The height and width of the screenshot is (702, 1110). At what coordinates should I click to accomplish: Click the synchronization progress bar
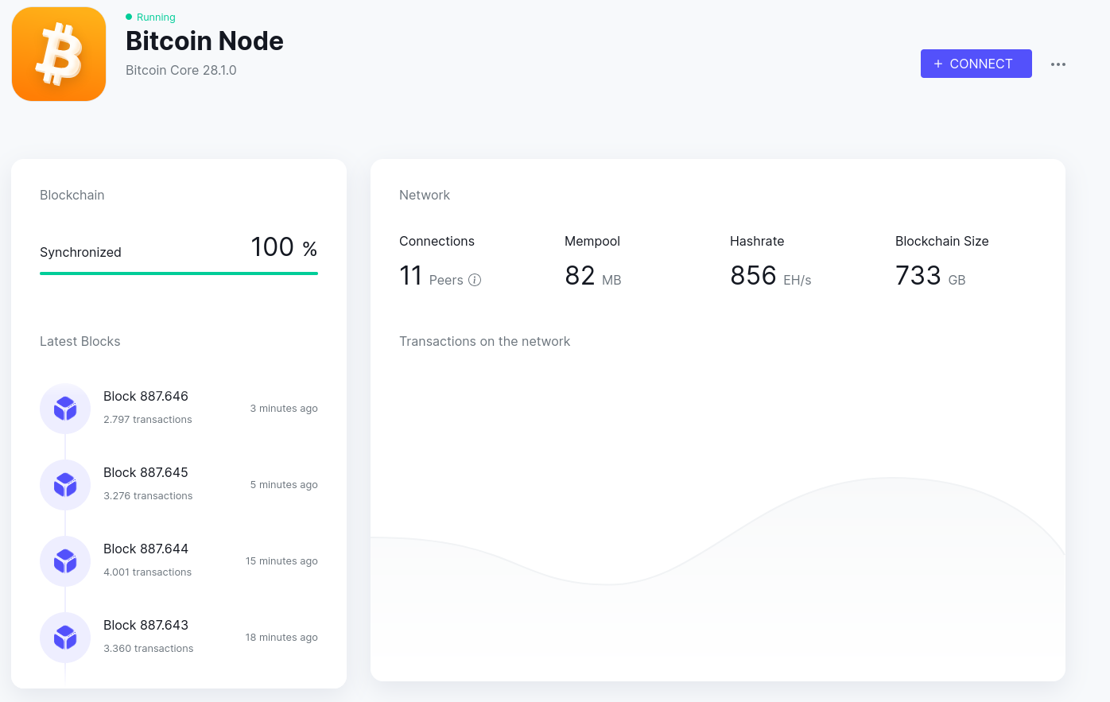(x=179, y=273)
